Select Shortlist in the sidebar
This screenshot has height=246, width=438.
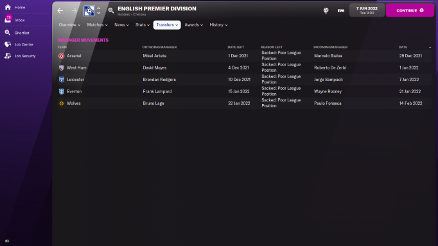click(x=22, y=33)
